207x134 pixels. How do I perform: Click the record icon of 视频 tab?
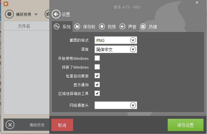point(102,26)
